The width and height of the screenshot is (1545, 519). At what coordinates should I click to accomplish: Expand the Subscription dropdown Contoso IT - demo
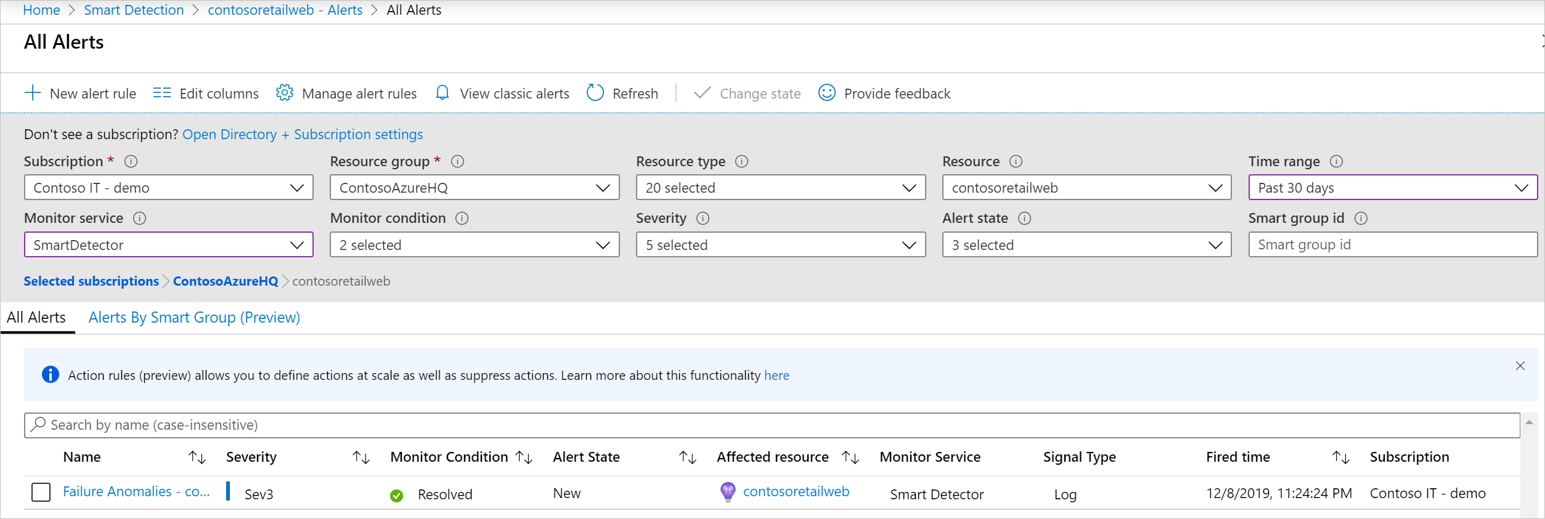click(168, 188)
